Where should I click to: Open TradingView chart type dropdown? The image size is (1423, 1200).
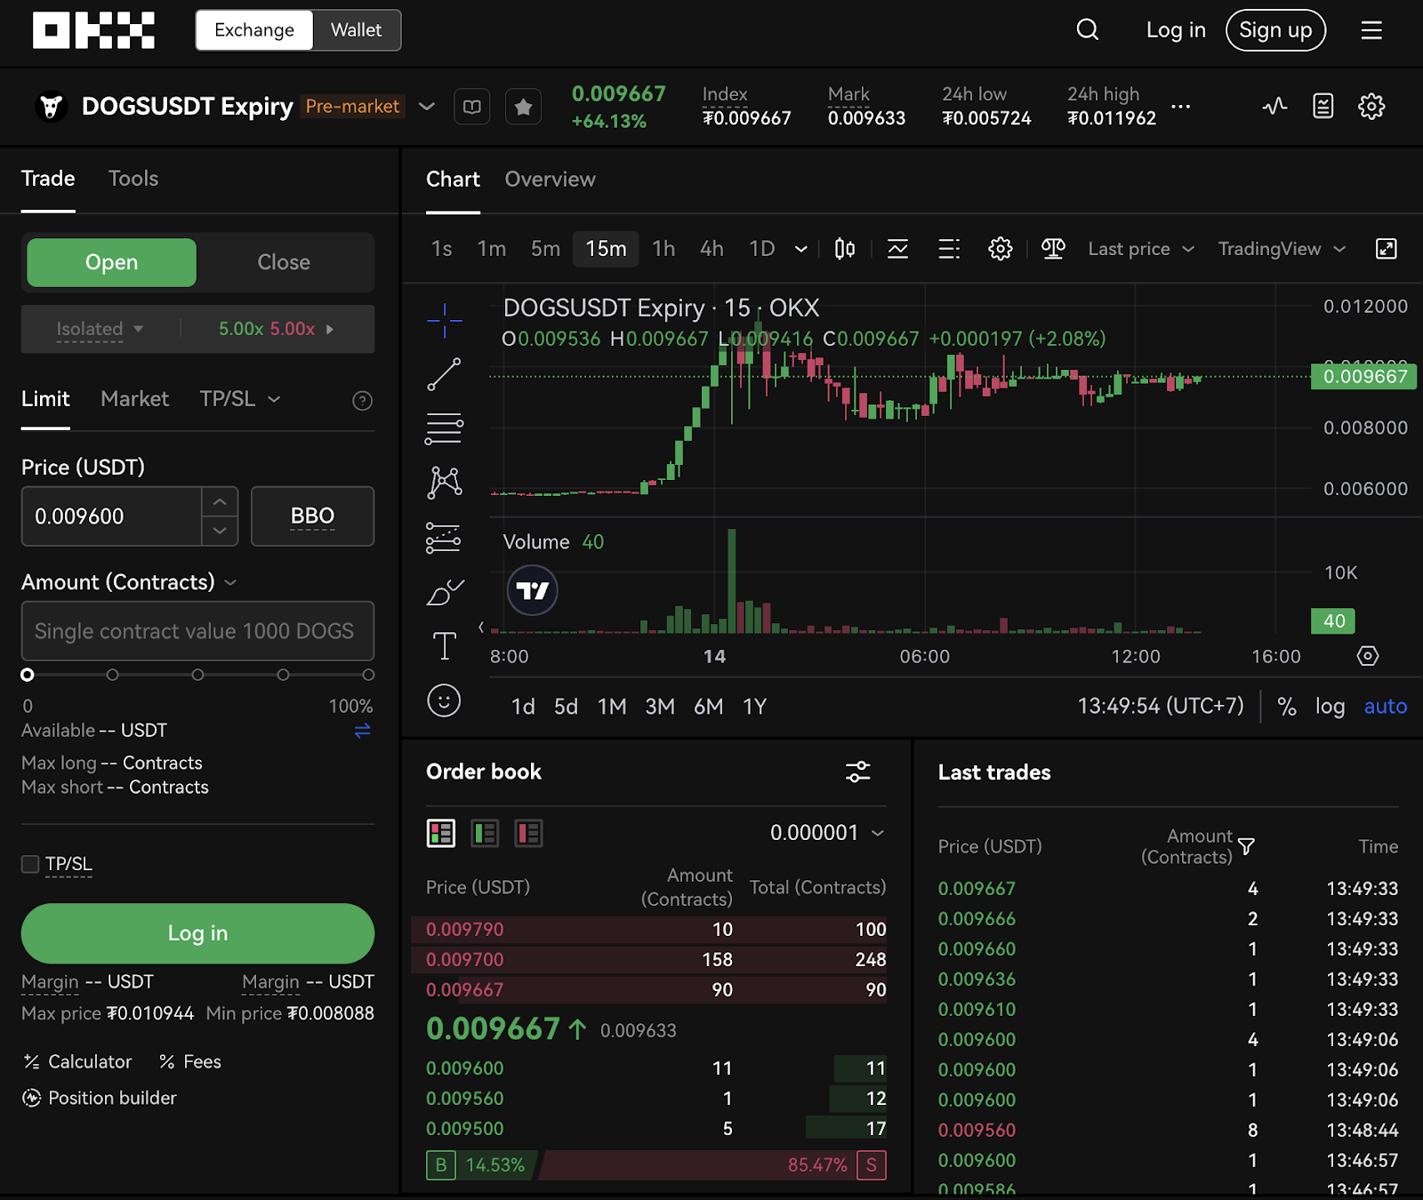click(x=1282, y=249)
